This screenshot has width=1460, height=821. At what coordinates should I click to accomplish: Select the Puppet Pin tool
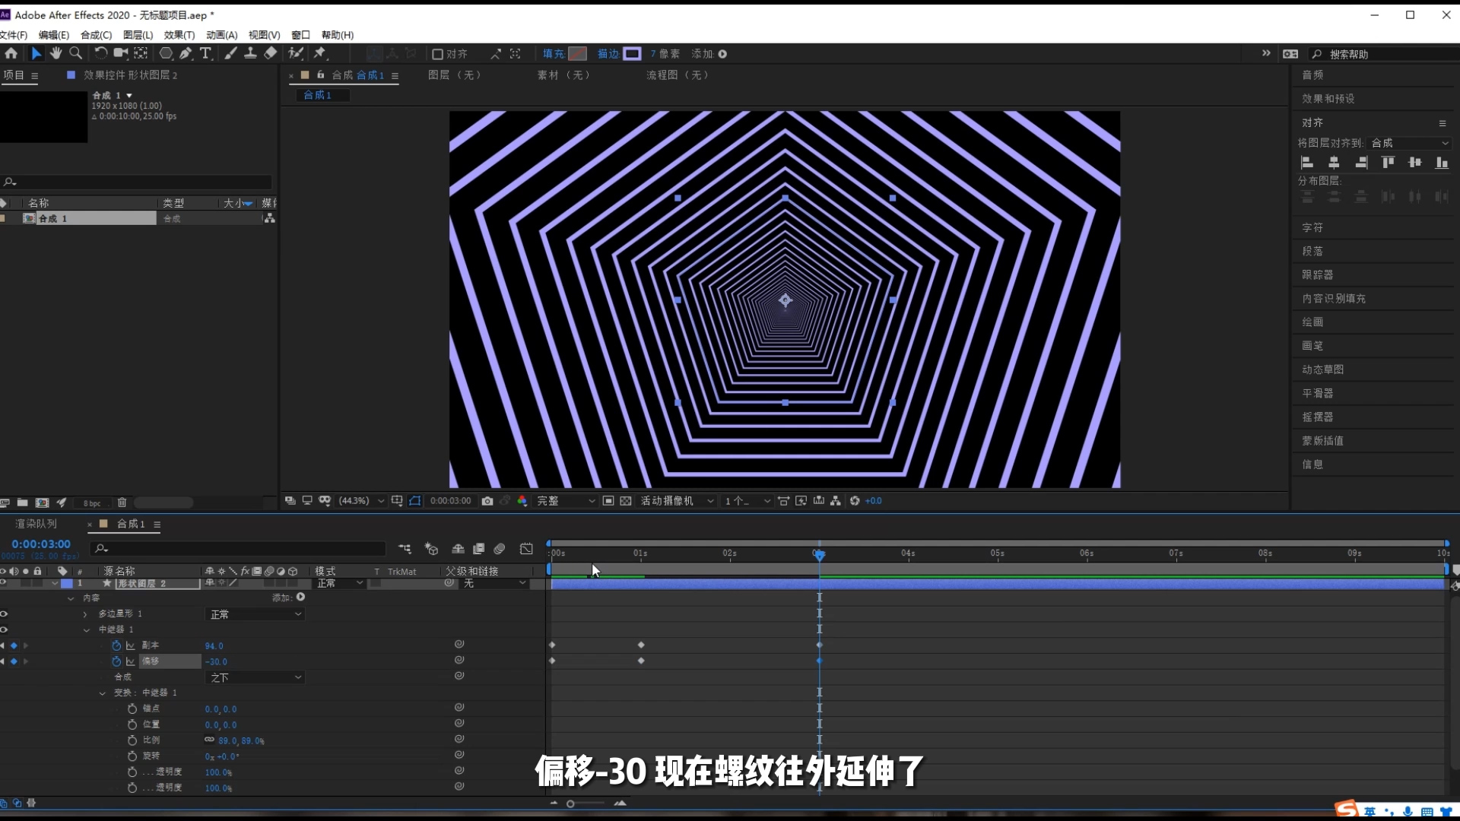(x=320, y=53)
